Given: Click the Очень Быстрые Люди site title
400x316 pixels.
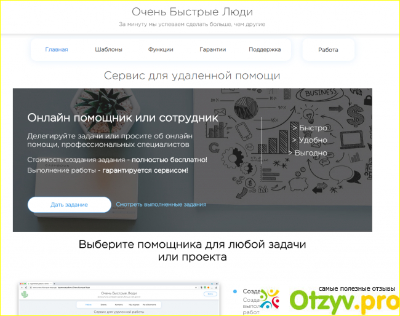Looking at the screenshot, I should coord(192,12).
